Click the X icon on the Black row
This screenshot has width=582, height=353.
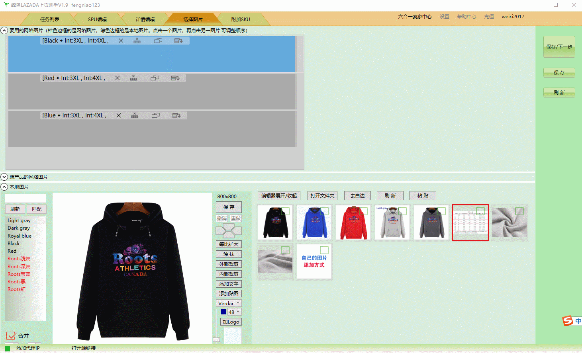tap(121, 41)
